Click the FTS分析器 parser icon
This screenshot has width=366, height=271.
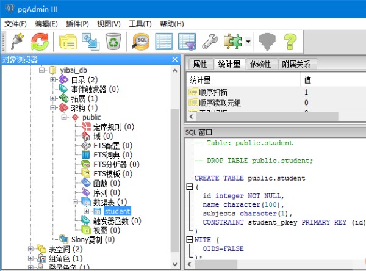(x=85, y=164)
